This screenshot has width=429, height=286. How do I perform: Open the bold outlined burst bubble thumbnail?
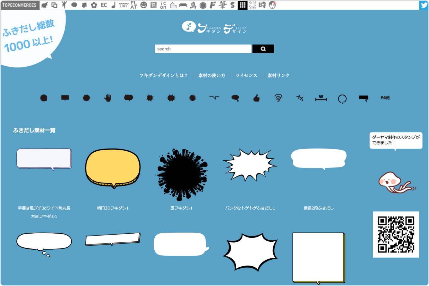(250, 253)
